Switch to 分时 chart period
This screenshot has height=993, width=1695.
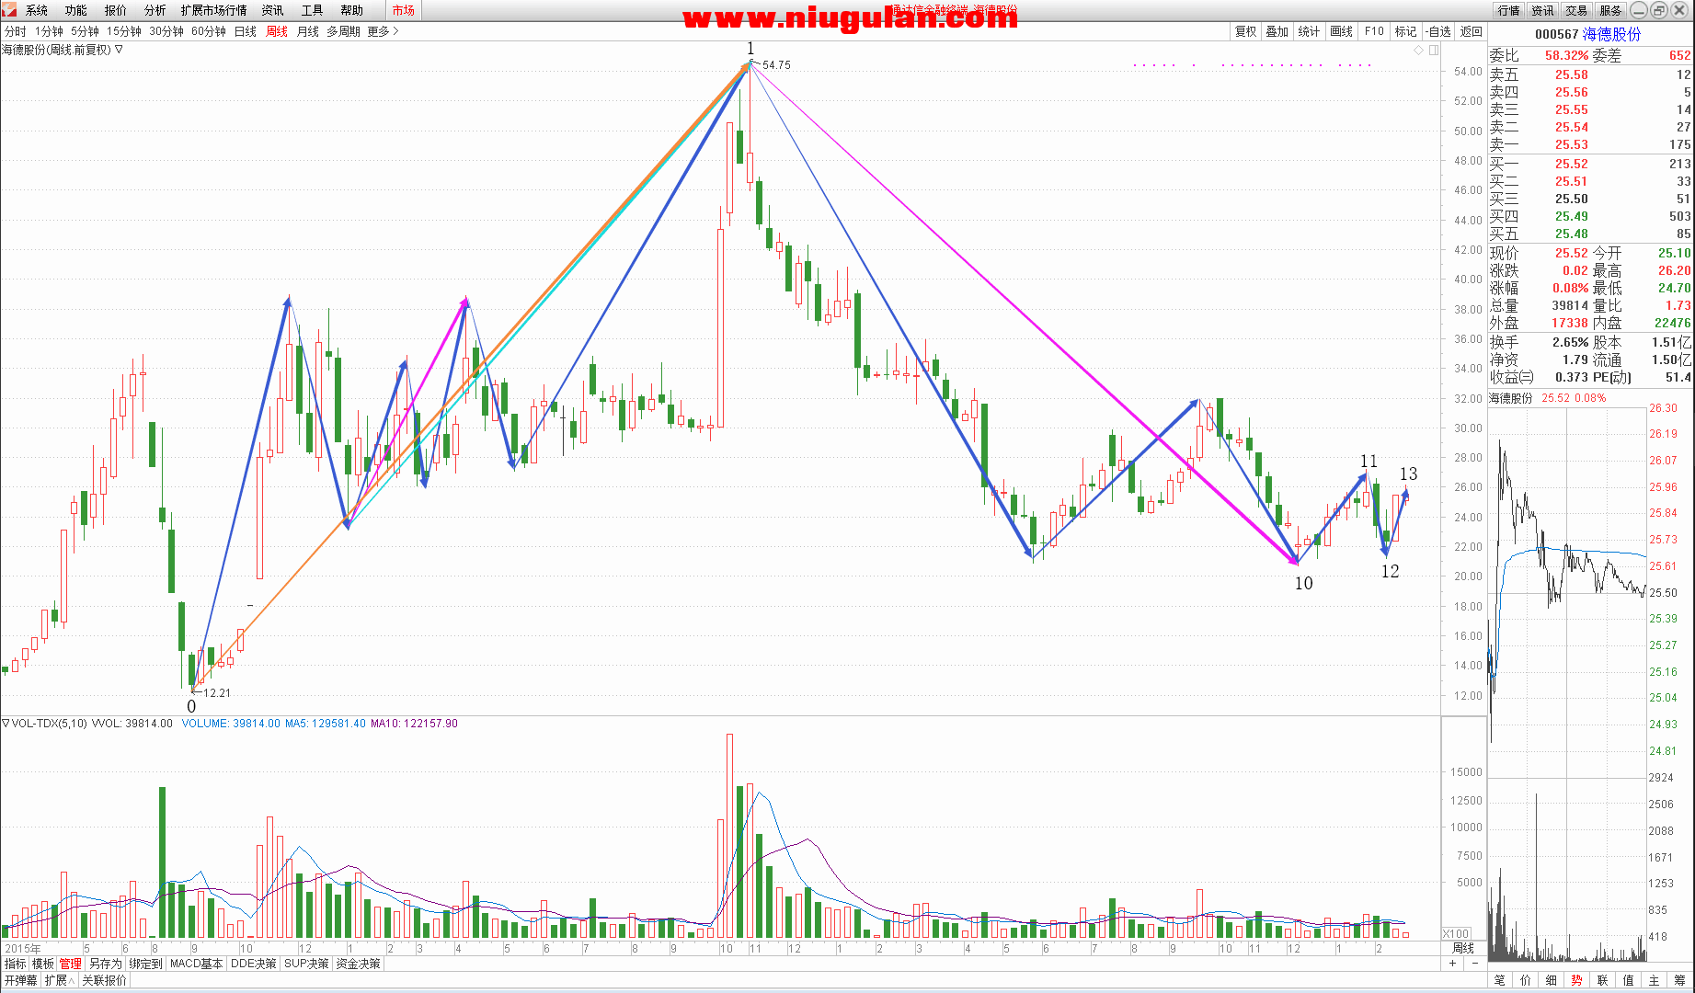[16, 31]
